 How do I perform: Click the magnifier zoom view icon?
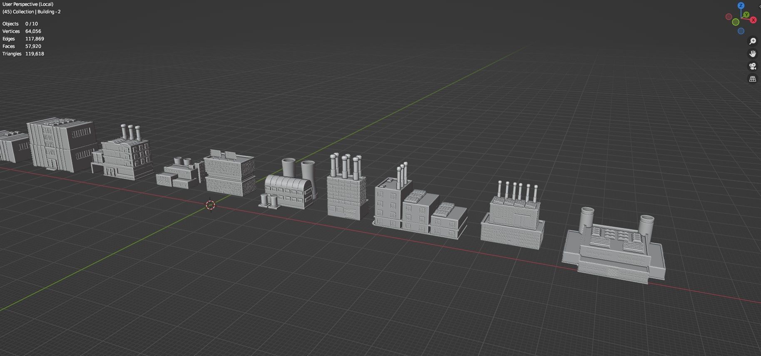point(753,41)
